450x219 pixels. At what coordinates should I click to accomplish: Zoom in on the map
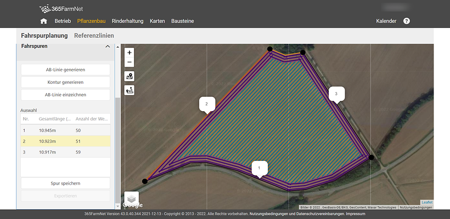(x=130, y=53)
